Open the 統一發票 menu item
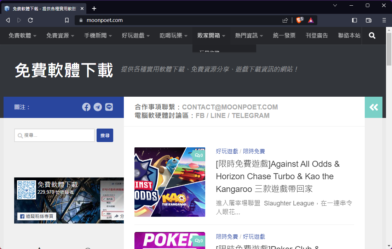Screen dimensions: 392x249 click(x=284, y=35)
